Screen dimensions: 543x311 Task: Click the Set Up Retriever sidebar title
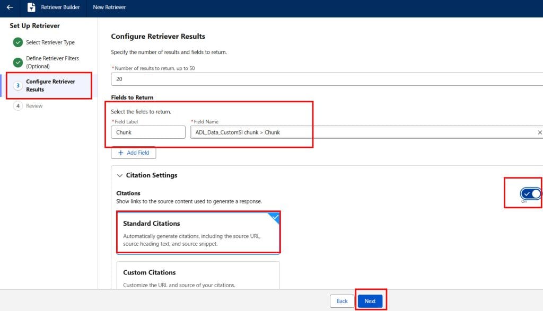tap(34, 26)
